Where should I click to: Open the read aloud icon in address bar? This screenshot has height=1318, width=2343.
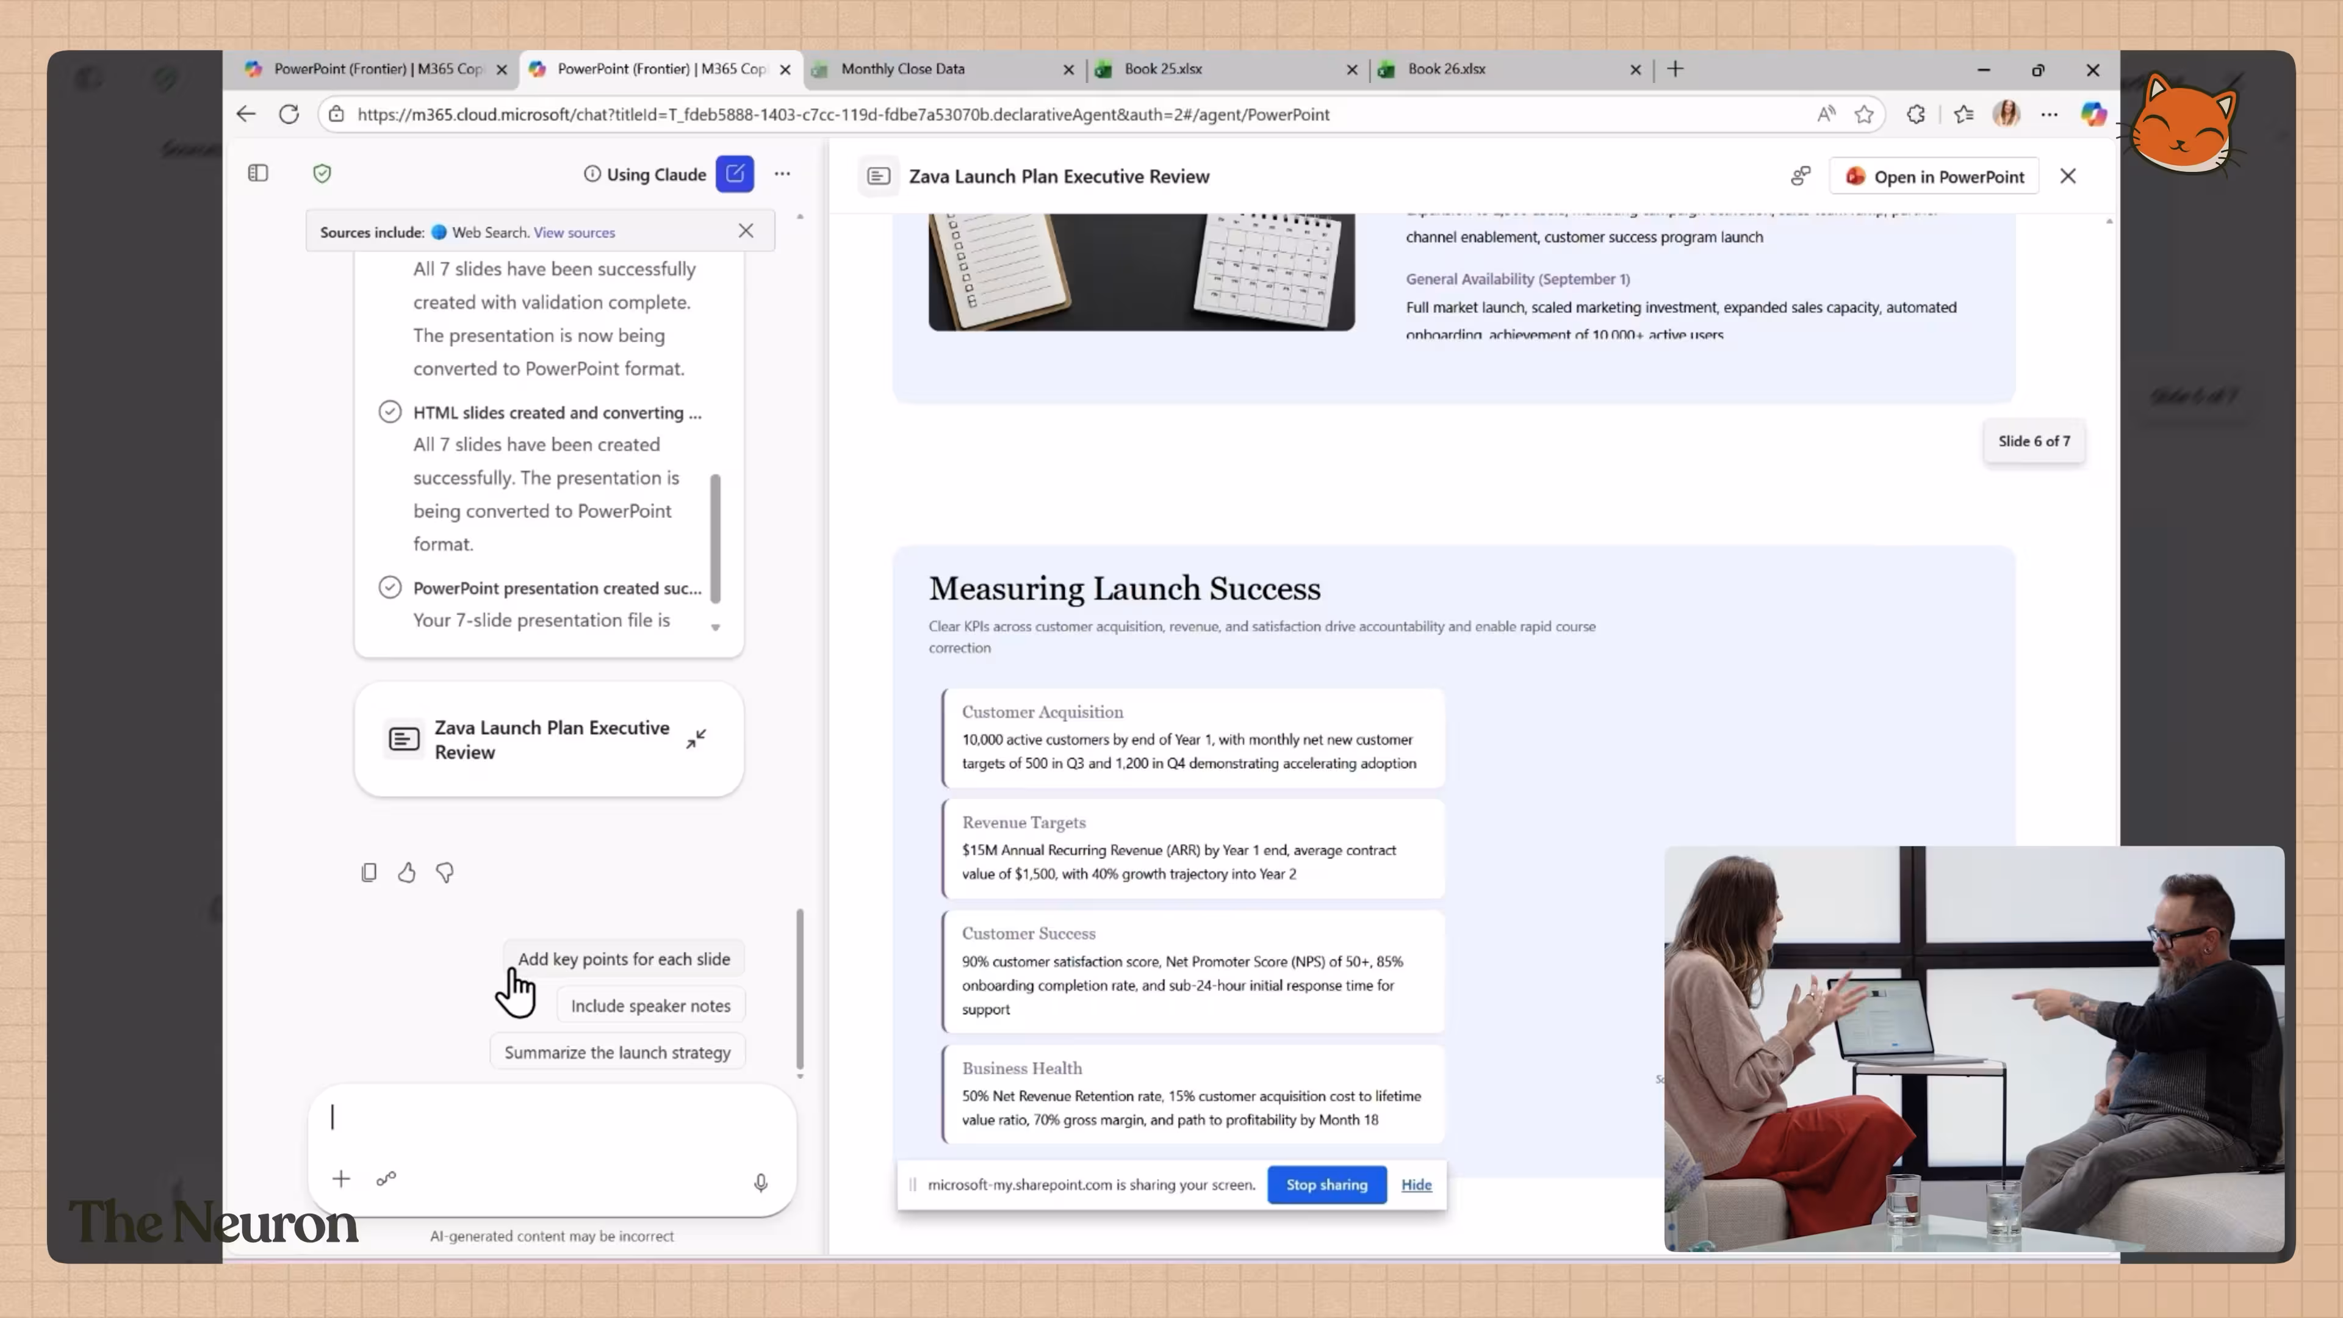point(1826,113)
